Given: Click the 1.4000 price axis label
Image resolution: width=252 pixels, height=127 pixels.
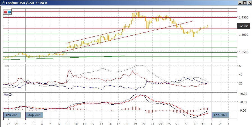Looking at the screenshot, I should pyautogui.click(x=243, y=35).
